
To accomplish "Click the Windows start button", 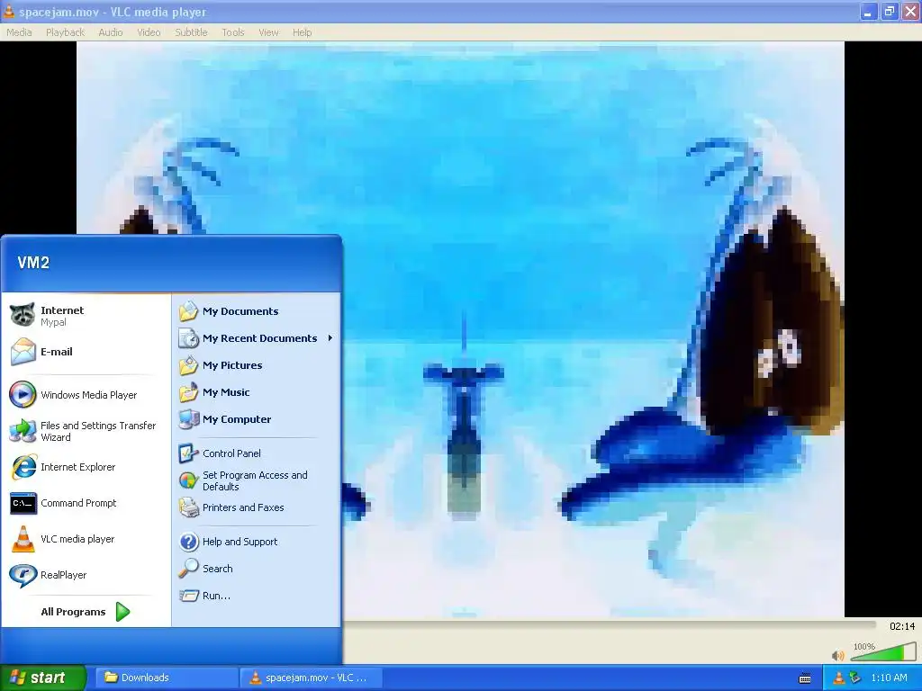I will click(x=43, y=678).
